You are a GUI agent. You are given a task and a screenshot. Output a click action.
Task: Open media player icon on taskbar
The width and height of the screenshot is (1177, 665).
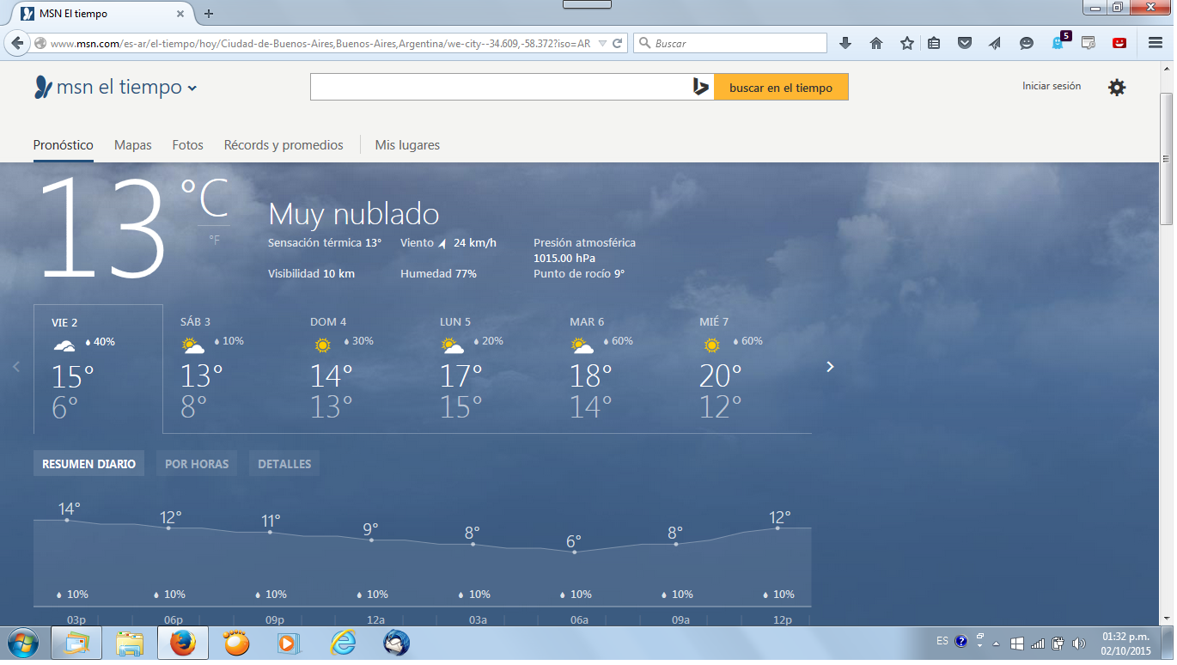coord(290,643)
